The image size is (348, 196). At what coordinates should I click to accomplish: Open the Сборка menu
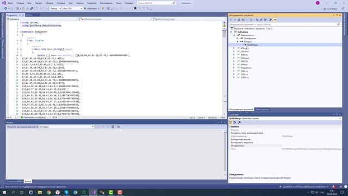(x=49, y=3)
